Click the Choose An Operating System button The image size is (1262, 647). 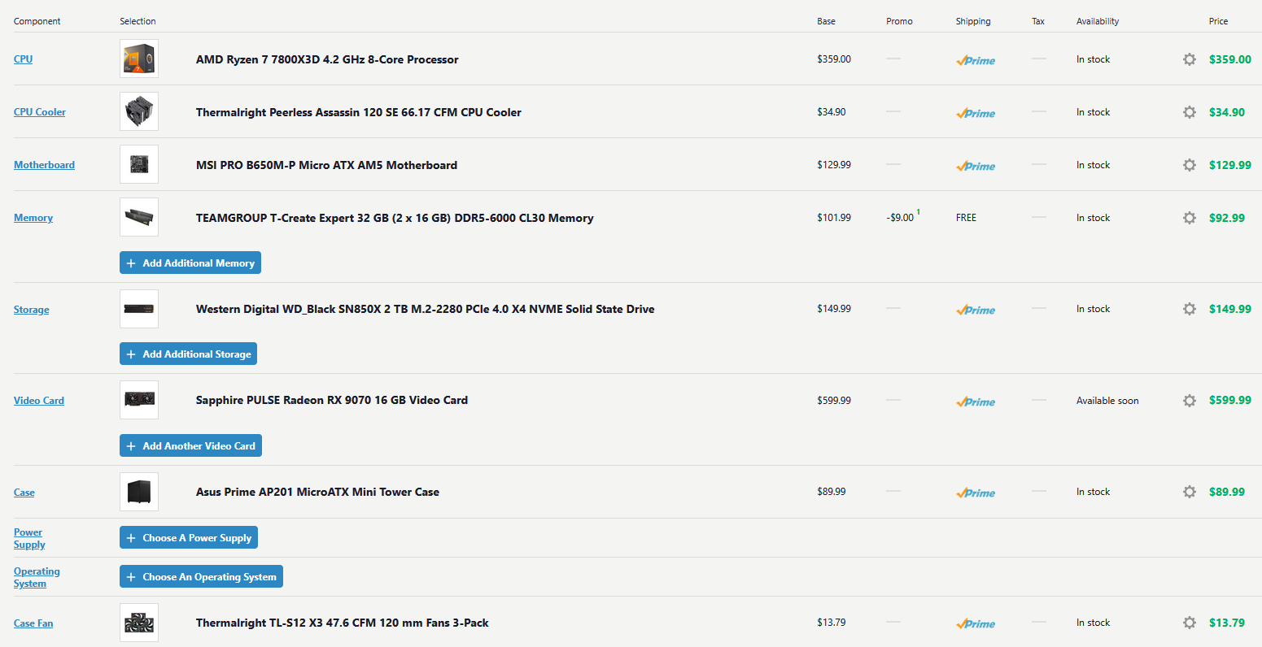pos(201,577)
